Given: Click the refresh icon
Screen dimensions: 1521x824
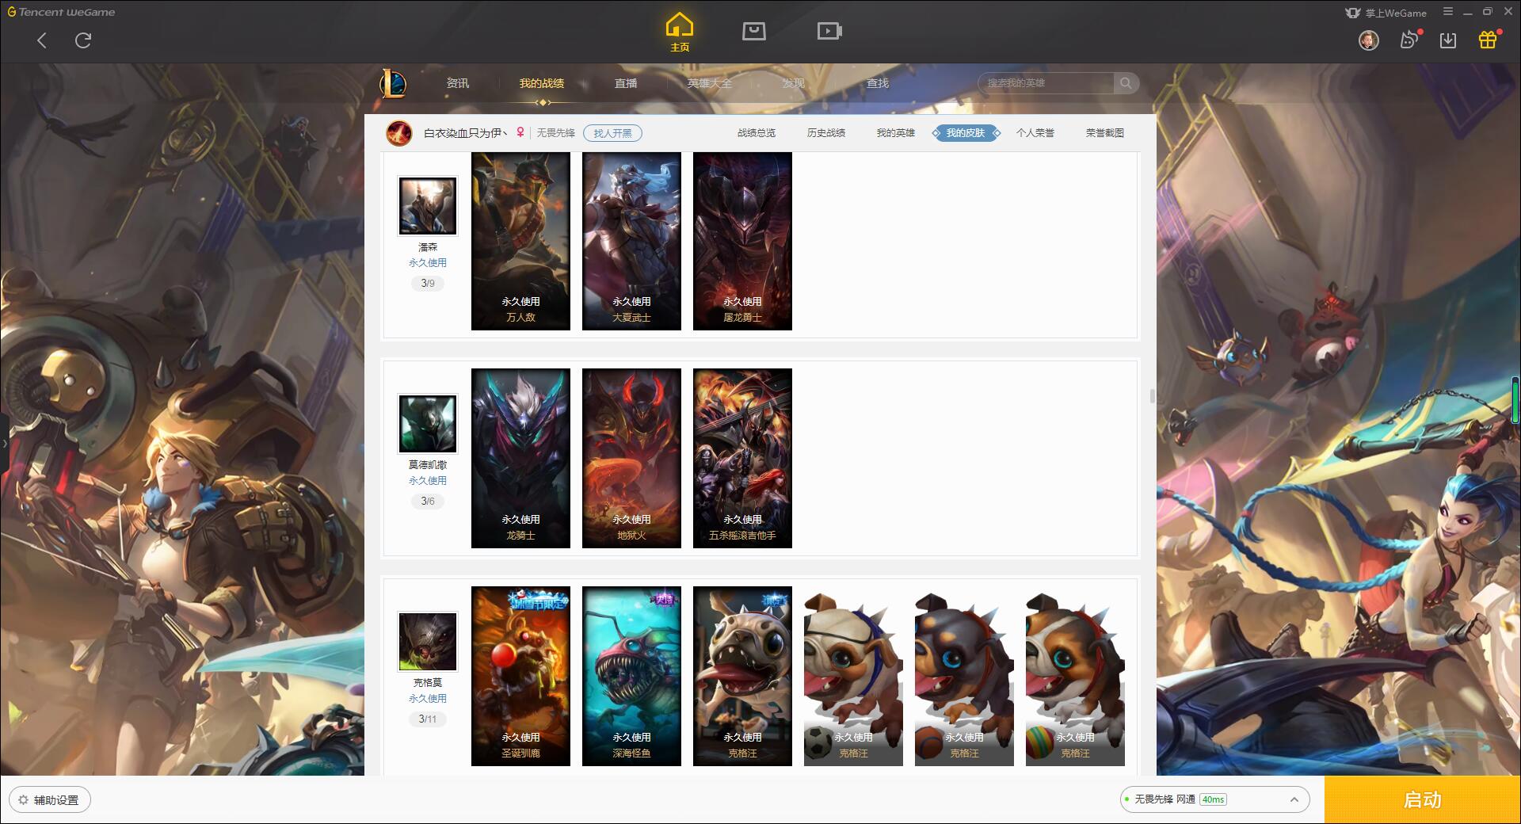Looking at the screenshot, I should tap(83, 40).
